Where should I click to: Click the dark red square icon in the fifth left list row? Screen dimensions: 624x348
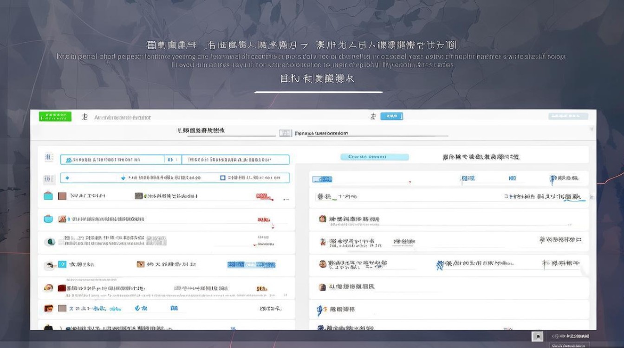61,288
